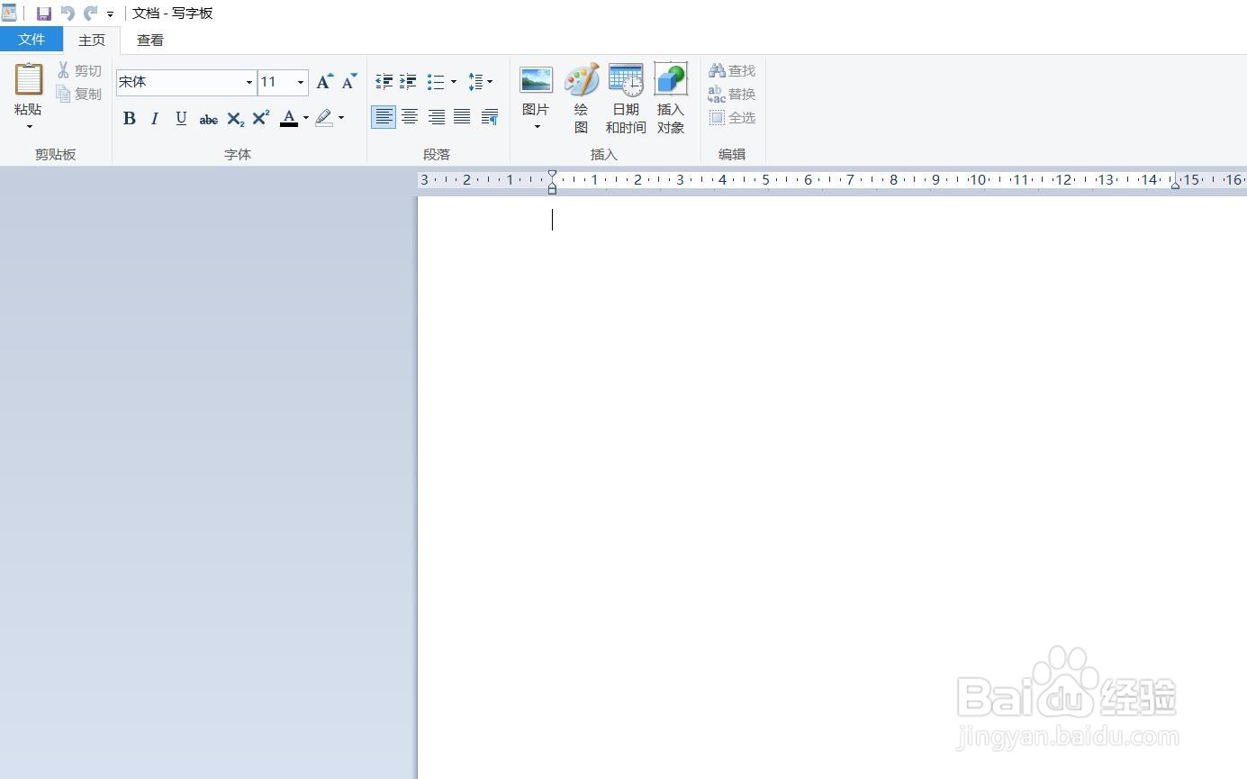Toggle Underline formatting
1247x779 pixels.
tap(181, 118)
